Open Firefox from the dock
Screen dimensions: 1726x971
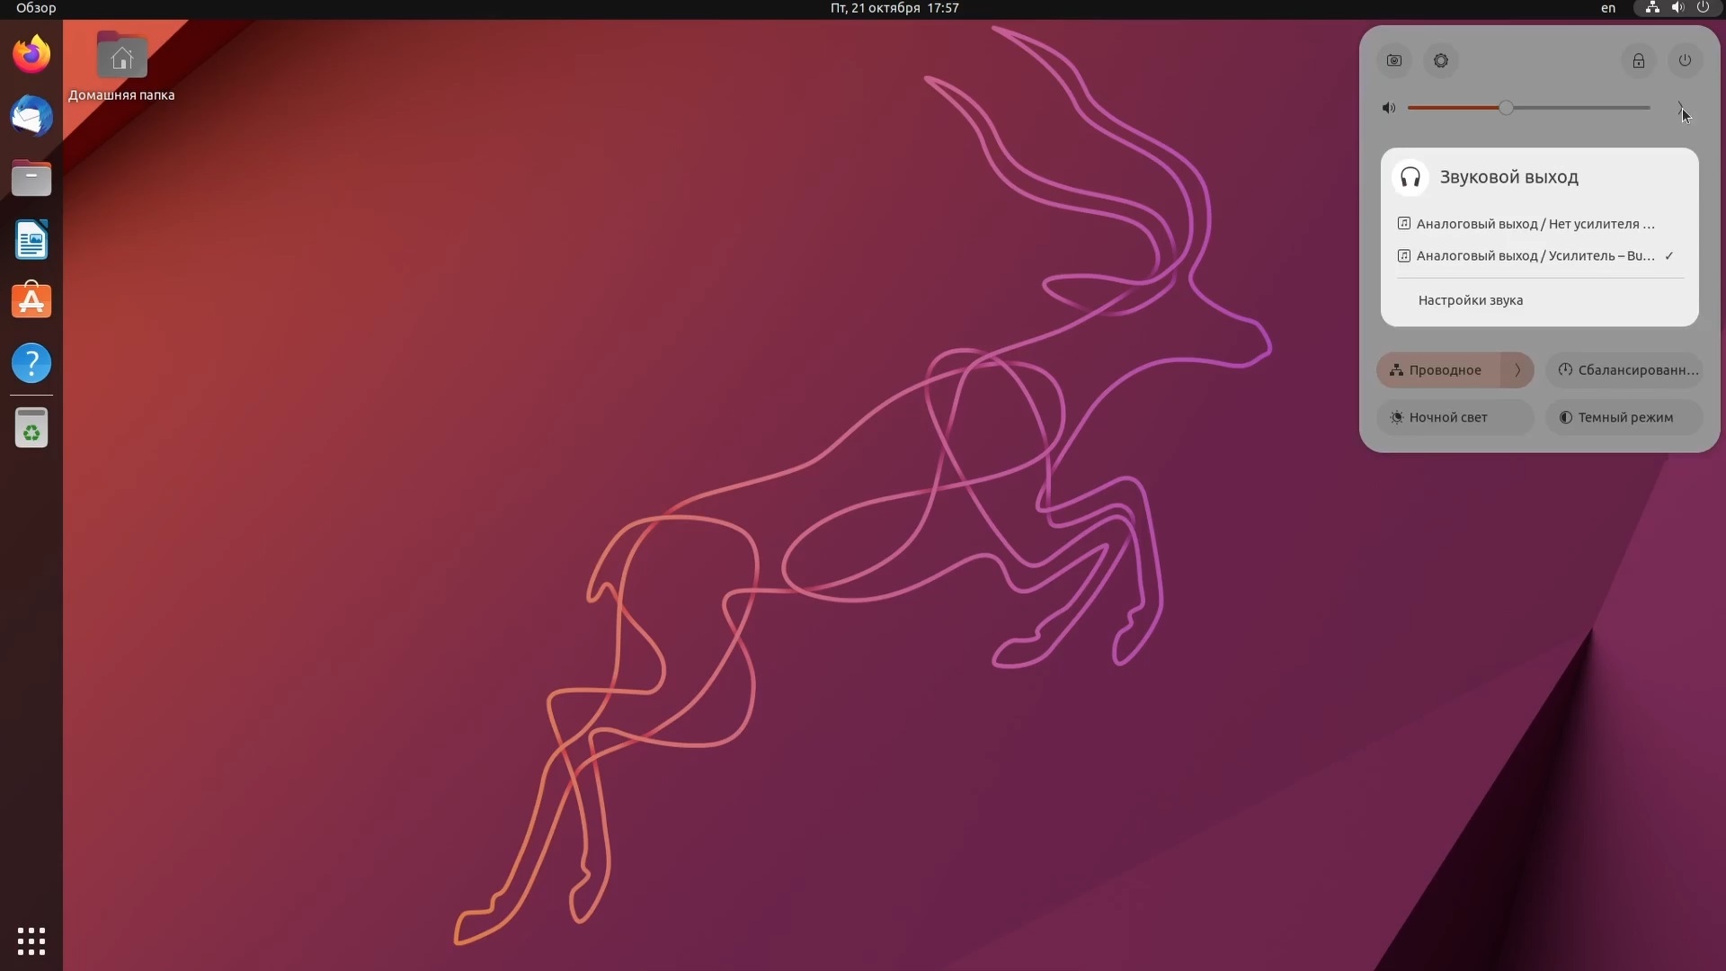point(31,55)
